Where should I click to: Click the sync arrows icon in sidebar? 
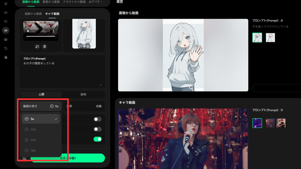coord(6,48)
